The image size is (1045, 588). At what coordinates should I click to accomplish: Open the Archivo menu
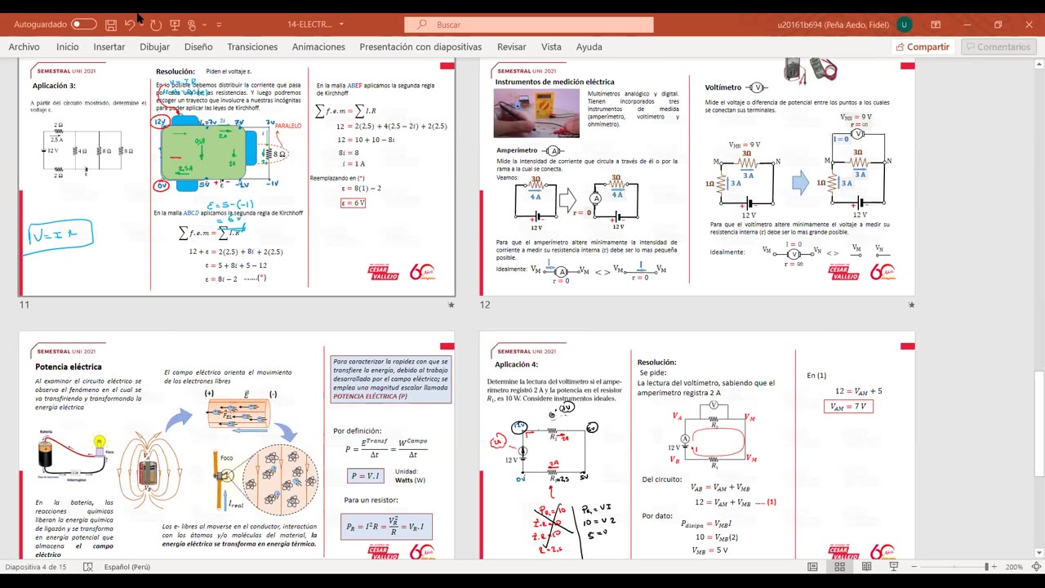pyautogui.click(x=24, y=47)
